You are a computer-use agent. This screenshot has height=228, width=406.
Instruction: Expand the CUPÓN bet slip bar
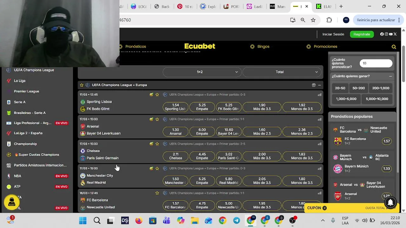[x=352, y=208]
